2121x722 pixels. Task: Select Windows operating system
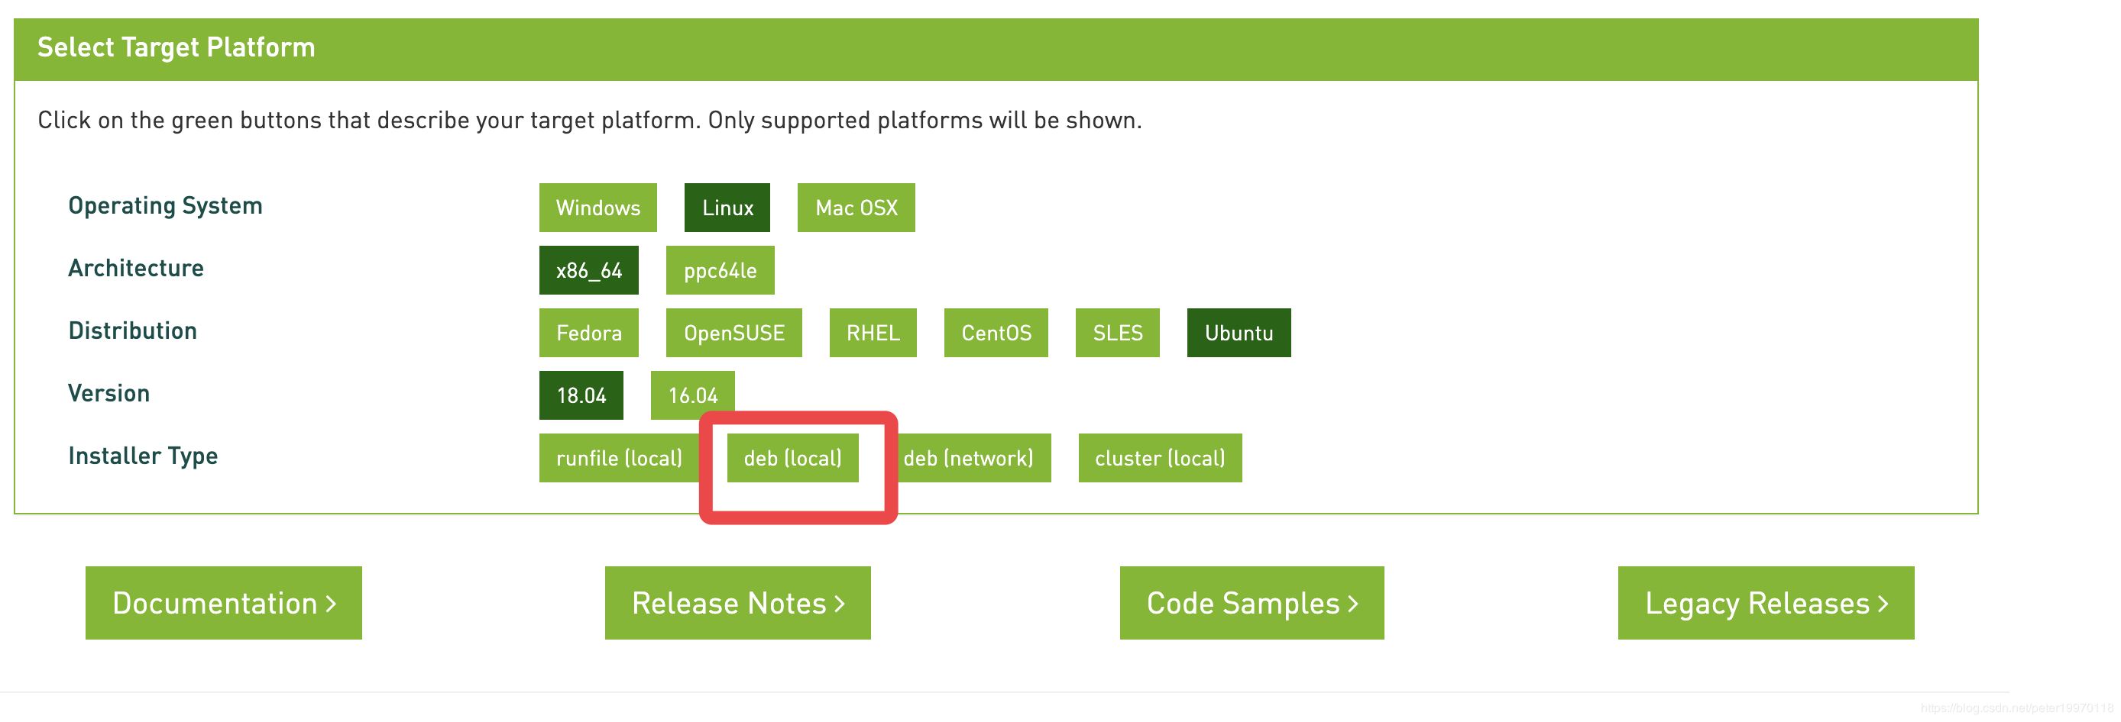pos(597,208)
